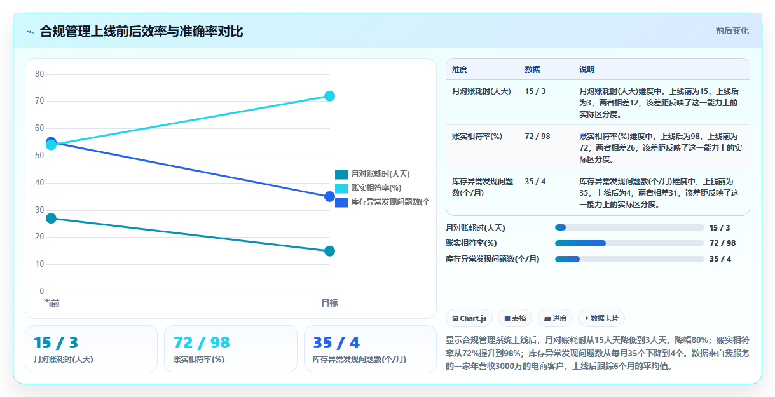Click table cell 月对账耗时(人天)

481,91
